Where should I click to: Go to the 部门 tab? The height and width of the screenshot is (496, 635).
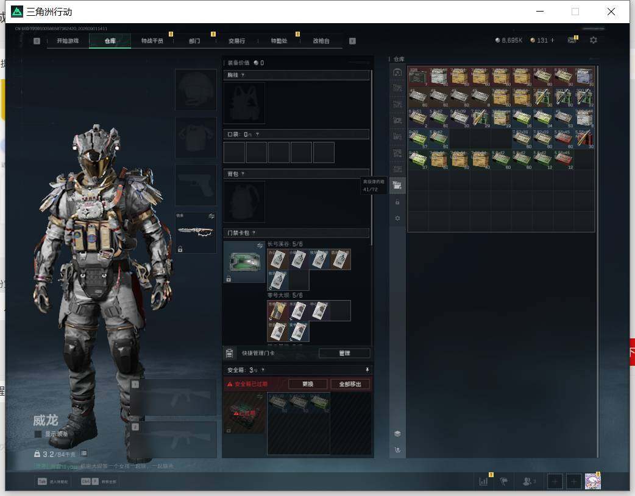[x=194, y=41]
